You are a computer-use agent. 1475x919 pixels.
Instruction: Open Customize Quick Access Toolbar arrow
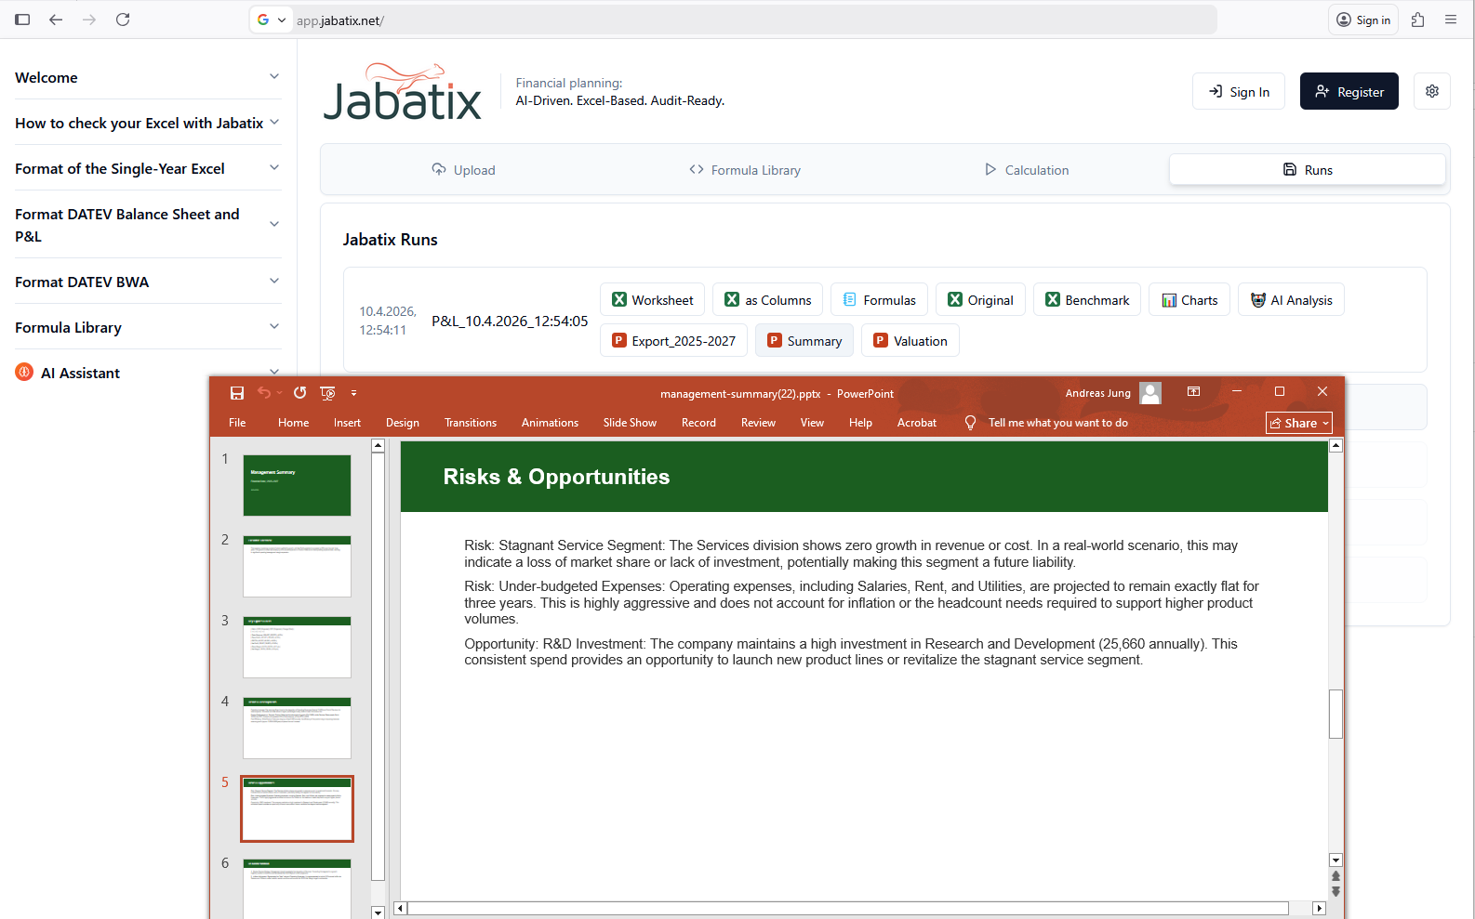[353, 393]
